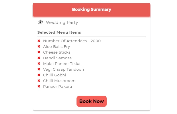Remove Paneer Pakora from selected items

click(x=39, y=86)
